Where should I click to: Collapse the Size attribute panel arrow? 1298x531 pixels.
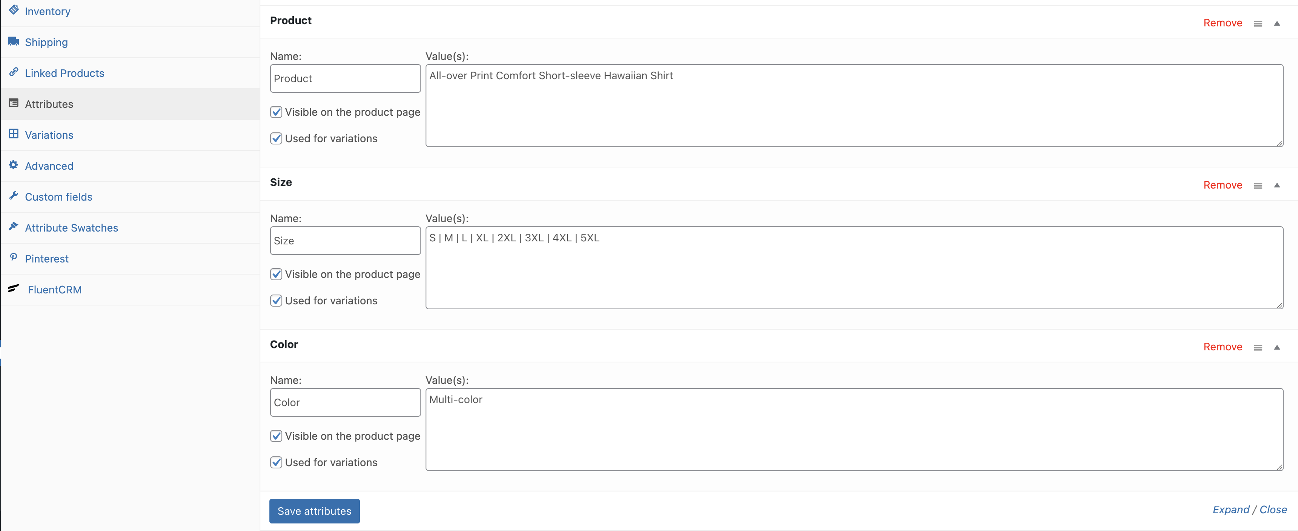[1277, 186]
